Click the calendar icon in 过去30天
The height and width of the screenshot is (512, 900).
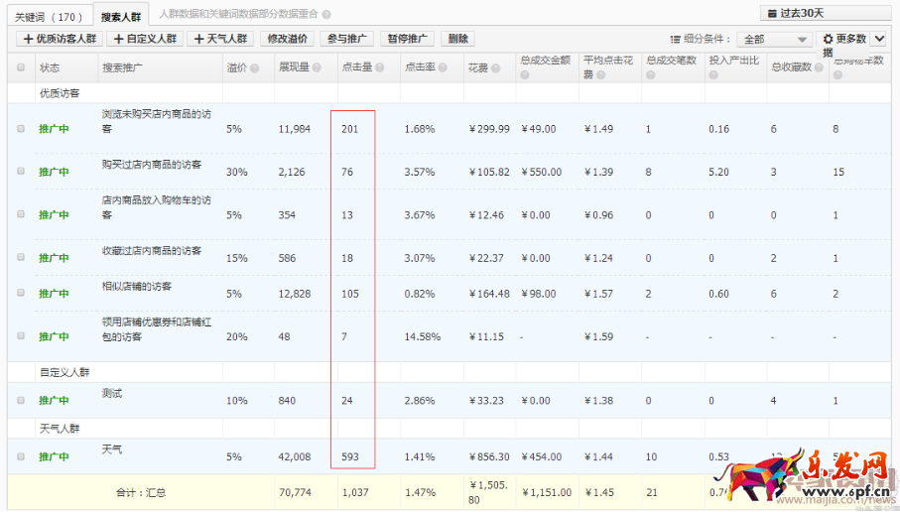[x=773, y=13]
